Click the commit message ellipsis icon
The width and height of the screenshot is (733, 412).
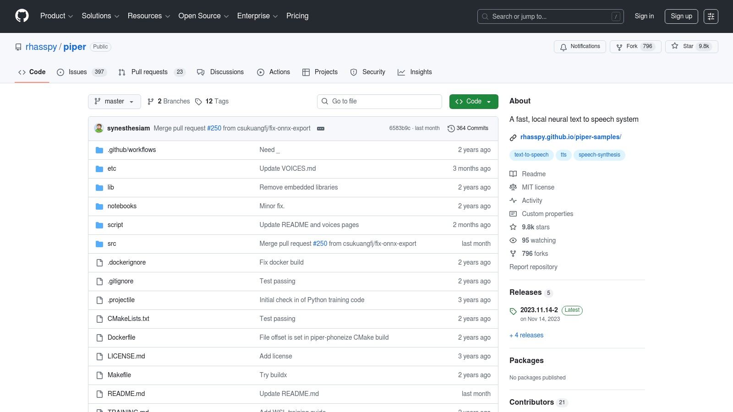[321, 129]
